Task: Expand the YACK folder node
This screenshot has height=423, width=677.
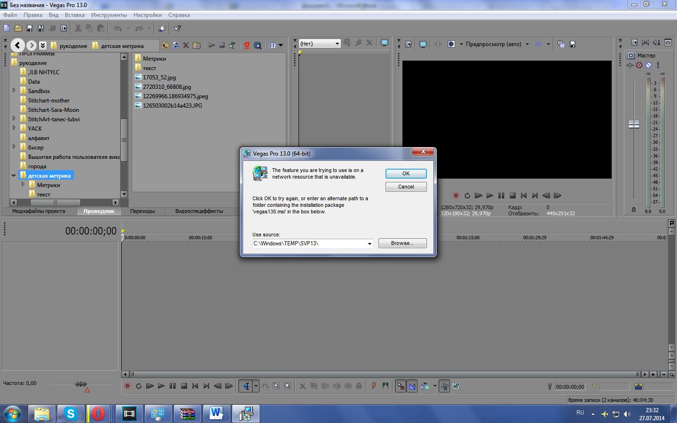Action: (14, 128)
